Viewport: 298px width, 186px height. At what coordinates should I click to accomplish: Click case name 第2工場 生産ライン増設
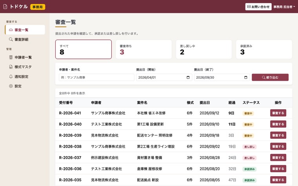pyautogui.click(x=156, y=146)
